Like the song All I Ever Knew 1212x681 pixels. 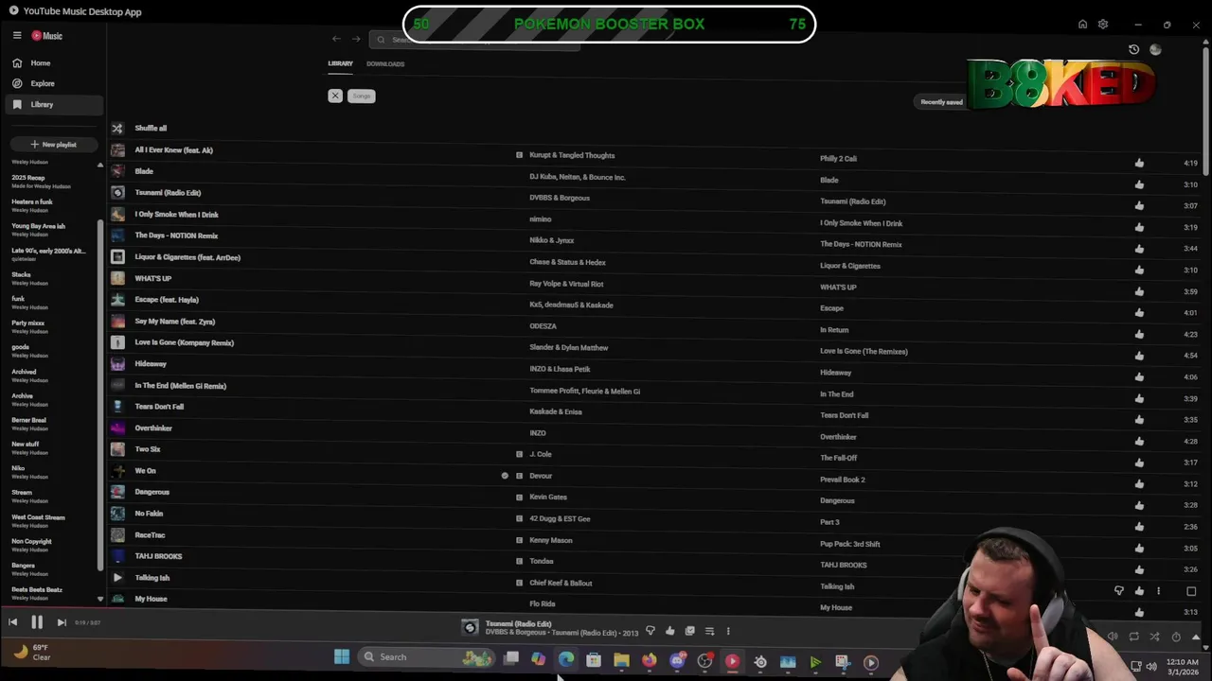click(1139, 163)
